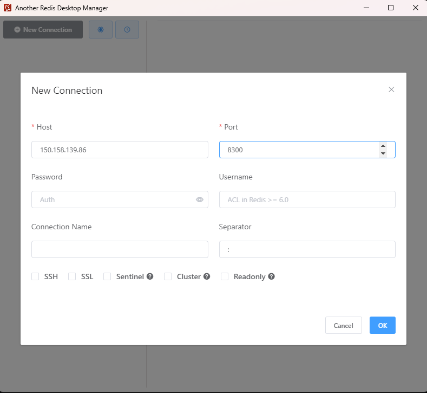
Task: Click the Cancel button
Action: pyautogui.click(x=344, y=325)
